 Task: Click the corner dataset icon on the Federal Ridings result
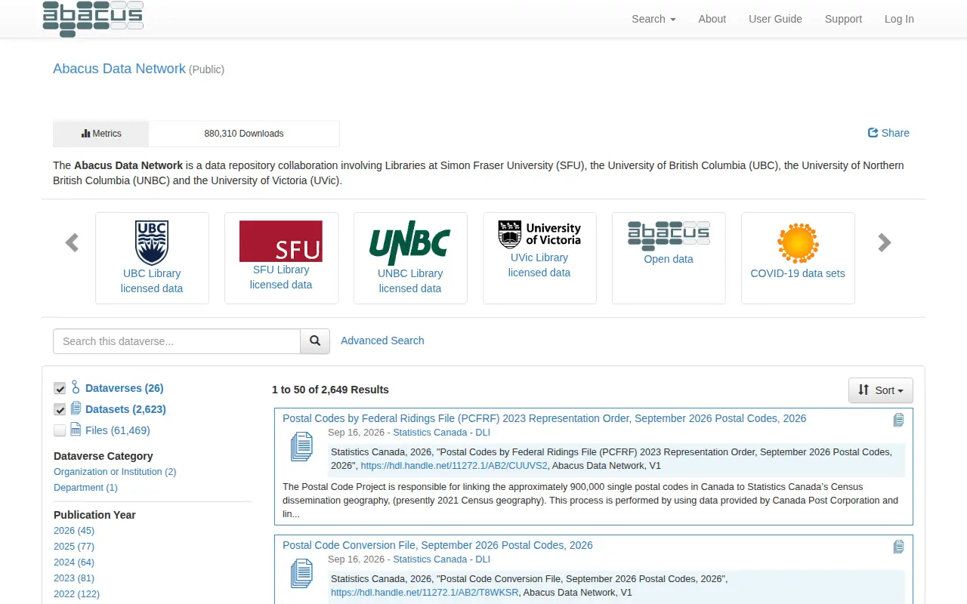click(x=898, y=420)
